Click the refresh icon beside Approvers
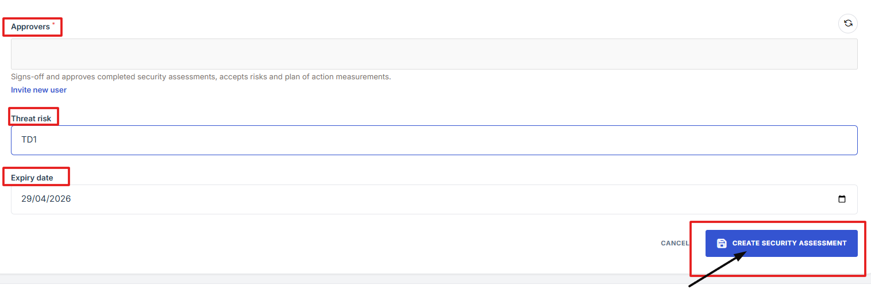 tap(848, 24)
